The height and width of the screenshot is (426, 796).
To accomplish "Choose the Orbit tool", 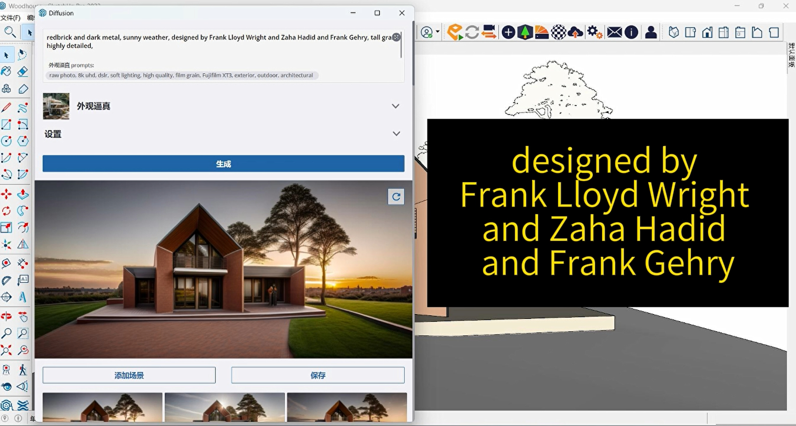I will [6, 317].
